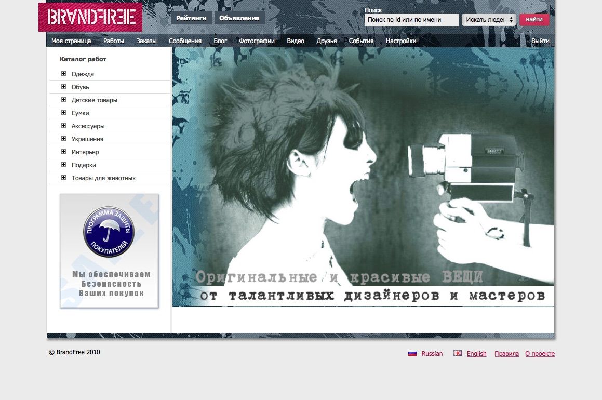Open the Правила link
The image size is (602, 400).
click(507, 354)
